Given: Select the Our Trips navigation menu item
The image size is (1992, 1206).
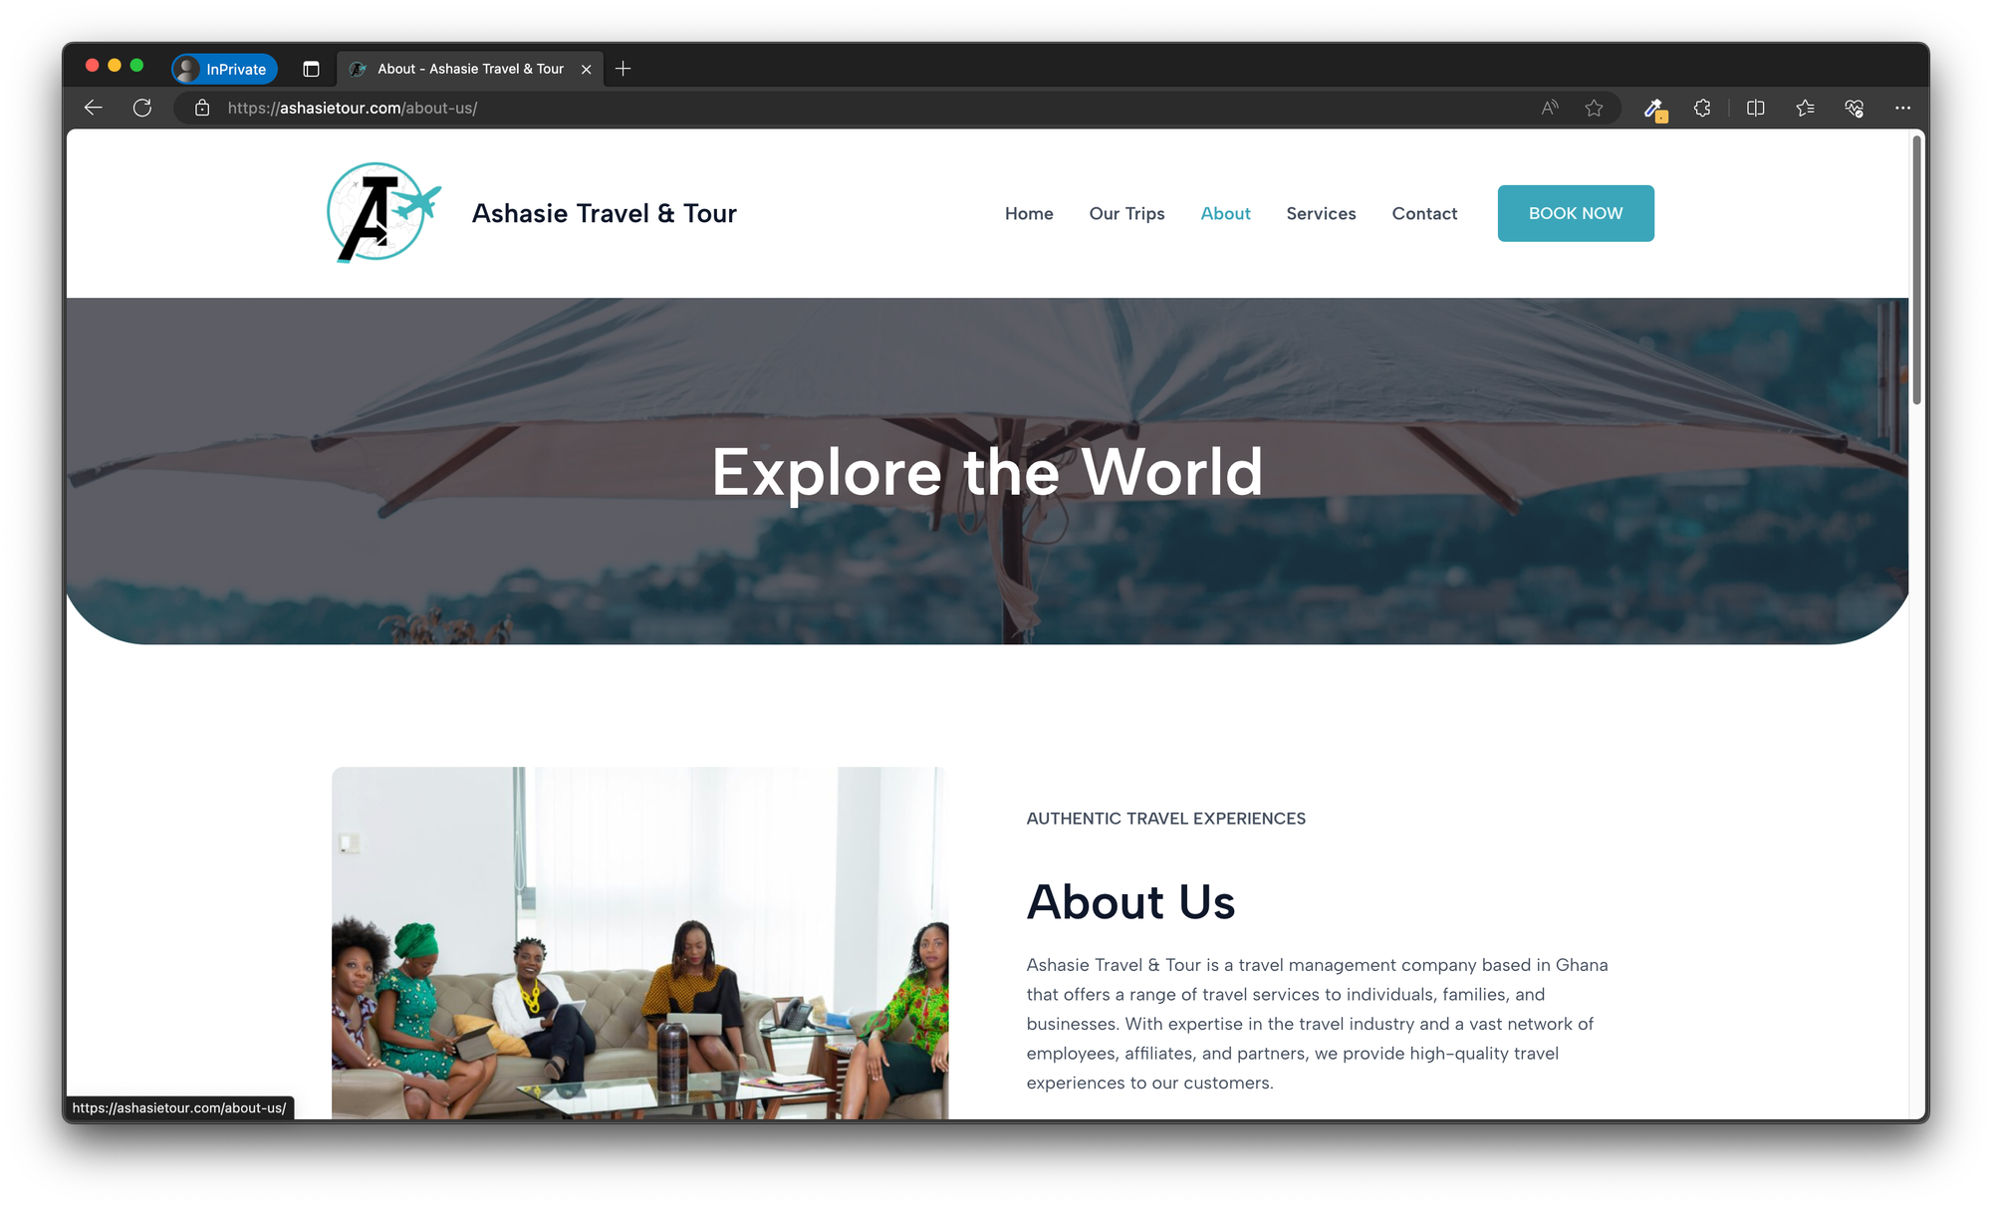Looking at the screenshot, I should click(x=1126, y=212).
